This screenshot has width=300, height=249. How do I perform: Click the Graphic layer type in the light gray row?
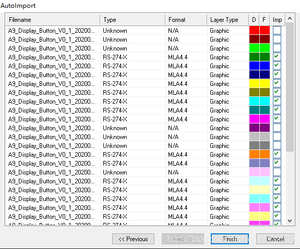tap(219, 137)
